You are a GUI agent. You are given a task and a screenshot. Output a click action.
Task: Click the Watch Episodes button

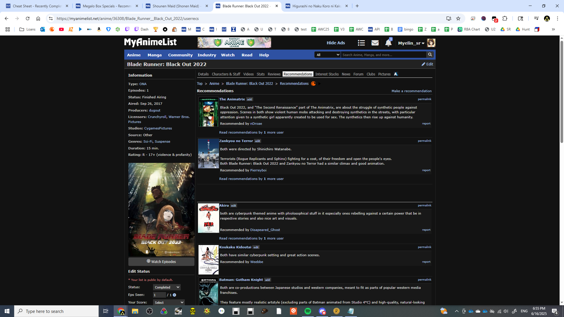[161, 262]
